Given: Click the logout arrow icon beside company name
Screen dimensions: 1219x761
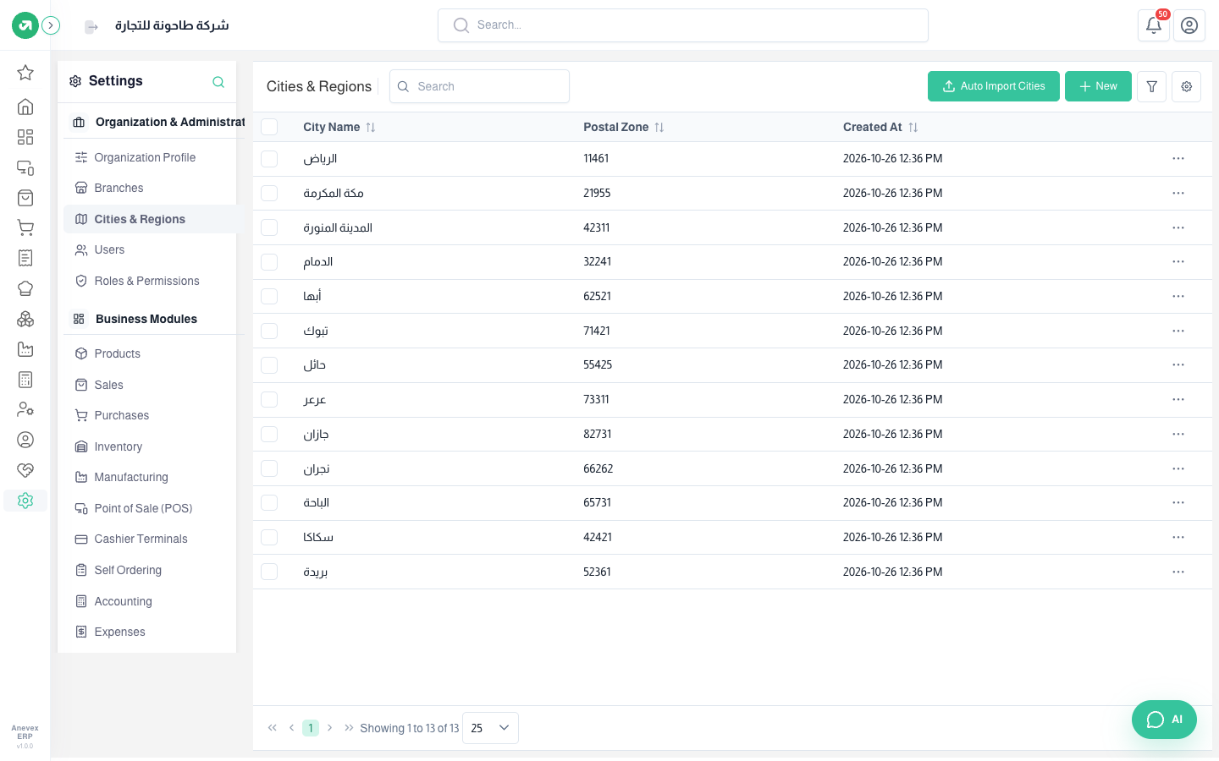Looking at the screenshot, I should point(91,27).
